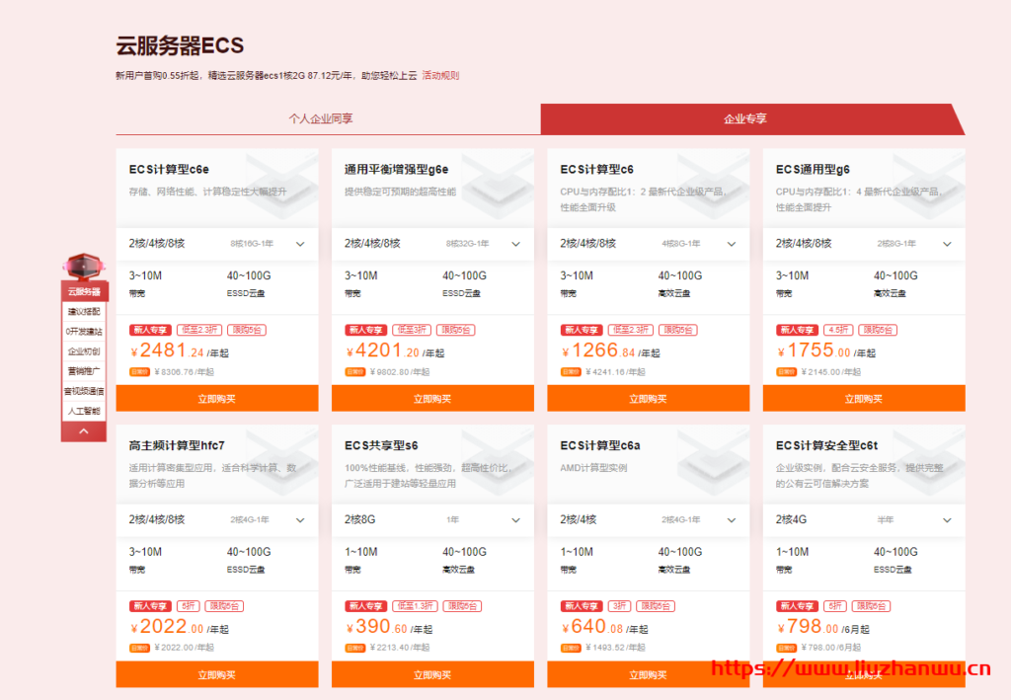This screenshot has height=700, width=1011.
Task: Select the 企业专享 tab
Action: click(x=745, y=118)
